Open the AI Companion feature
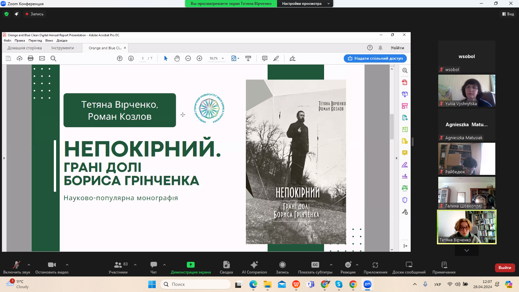This screenshot has height=292, width=519. (x=254, y=267)
